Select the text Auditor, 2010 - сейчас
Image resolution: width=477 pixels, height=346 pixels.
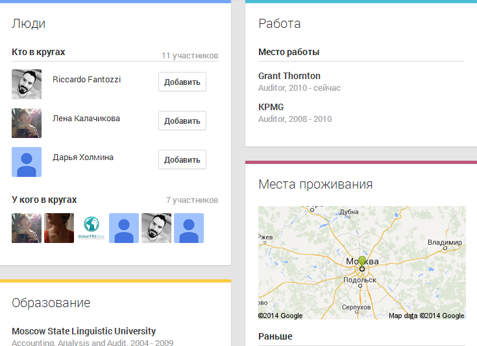(x=299, y=88)
